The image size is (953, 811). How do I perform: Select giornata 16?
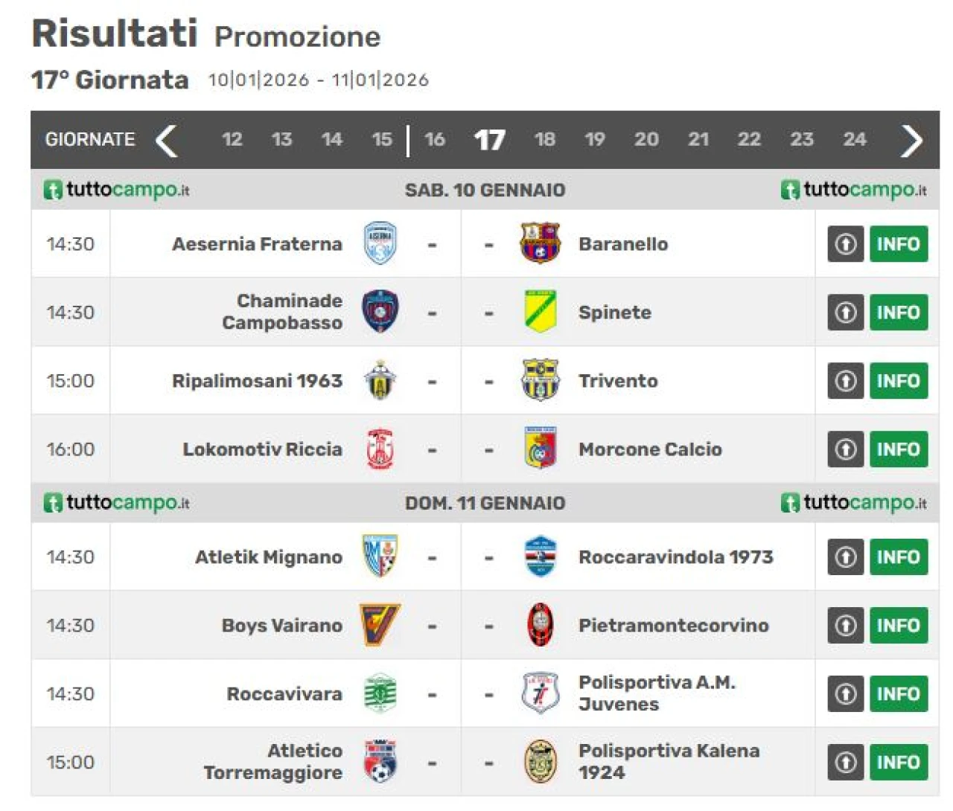[x=434, y=139]
